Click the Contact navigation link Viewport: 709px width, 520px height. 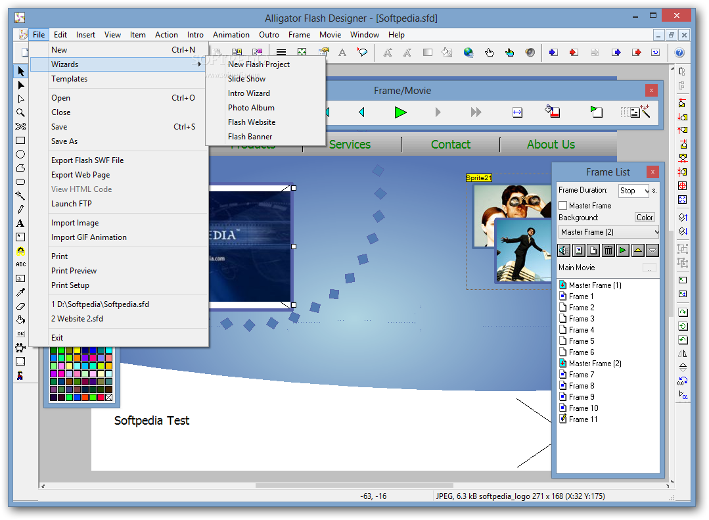pyautogui.click(x=450, y=145)
